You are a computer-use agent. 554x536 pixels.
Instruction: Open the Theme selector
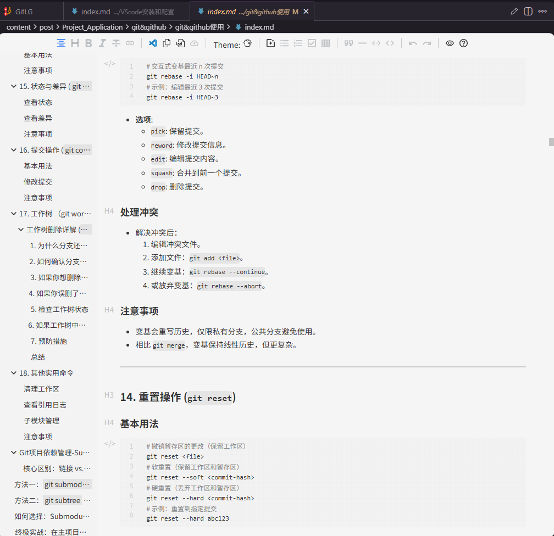click(x=233, y=44)
